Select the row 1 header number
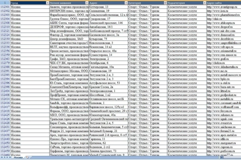The height and width of the screenshot is (160, 241). pyautogui.click(x=5, y=3)
